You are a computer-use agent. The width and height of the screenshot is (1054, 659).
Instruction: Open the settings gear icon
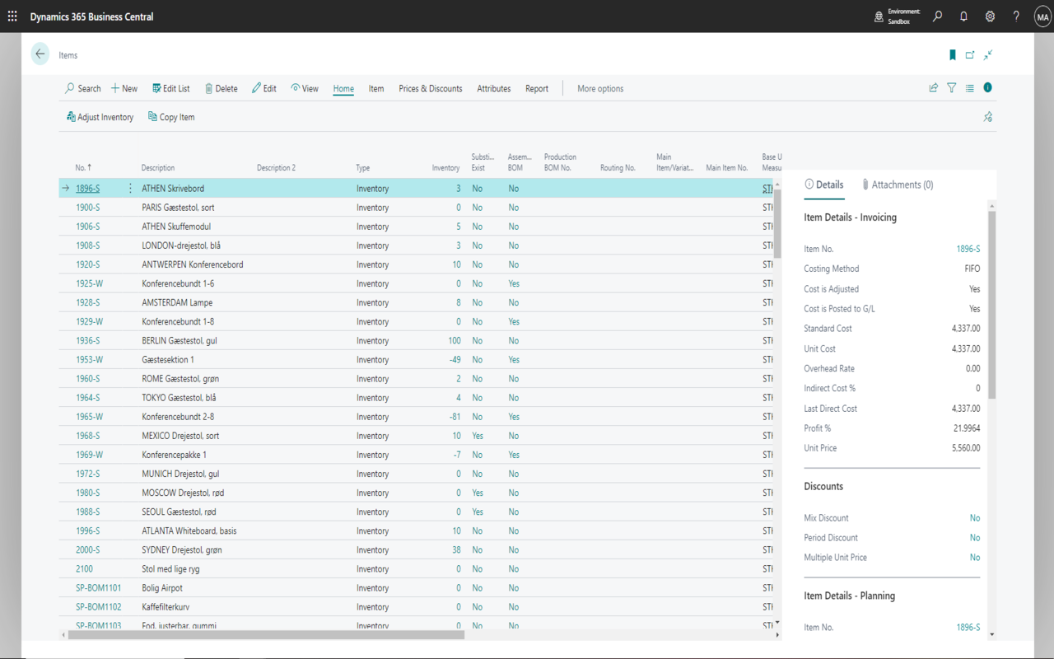click(x=990, y=16)
